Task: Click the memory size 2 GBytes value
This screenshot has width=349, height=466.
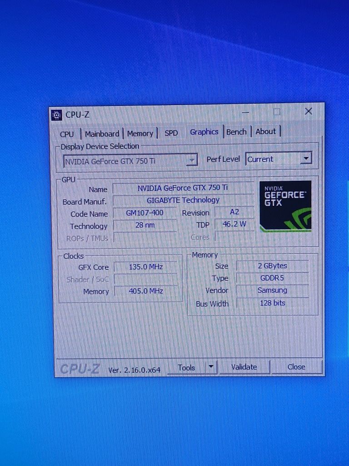Action: (x=273, y=266)
